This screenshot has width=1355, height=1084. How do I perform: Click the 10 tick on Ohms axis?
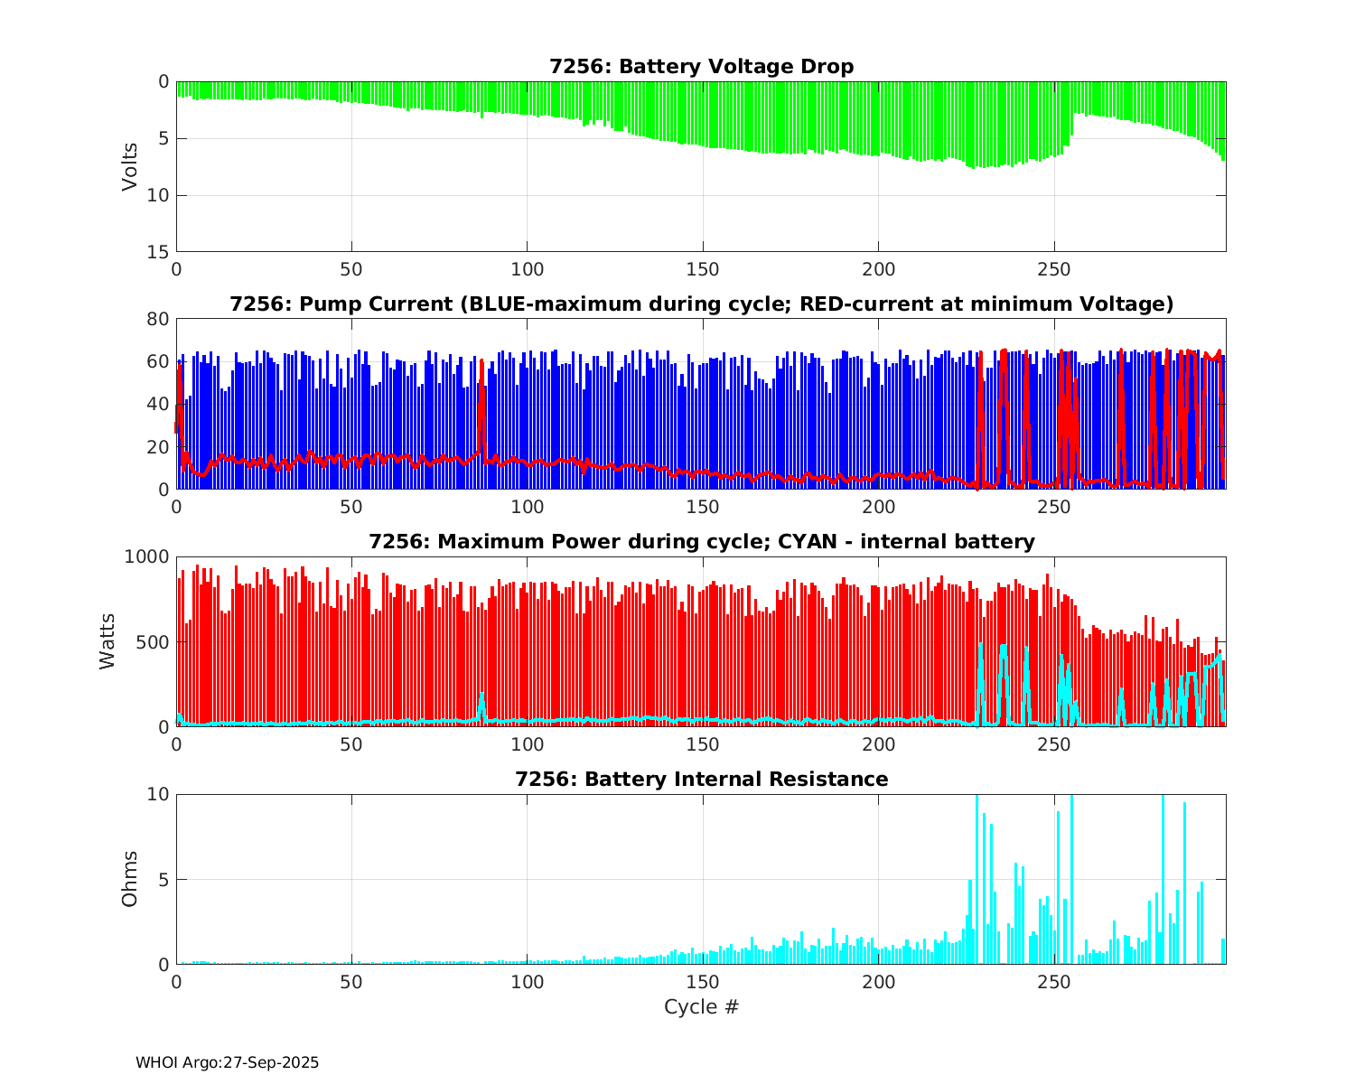pos(159,795)
